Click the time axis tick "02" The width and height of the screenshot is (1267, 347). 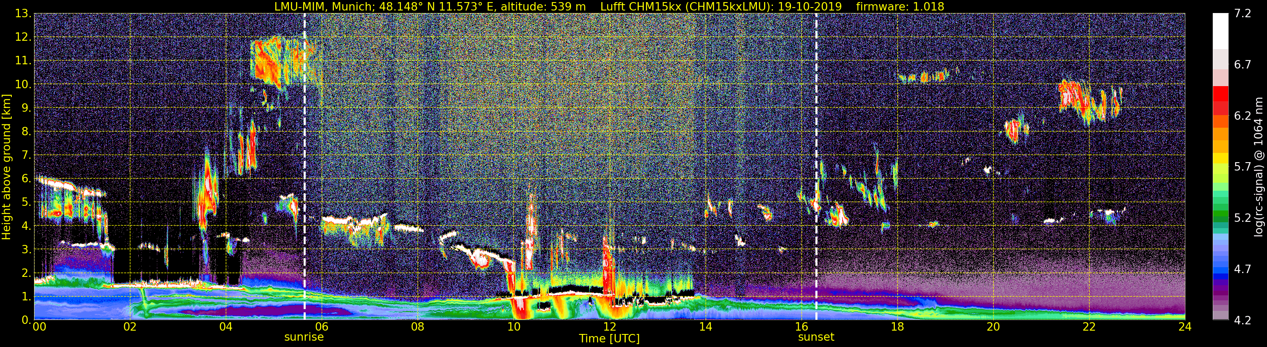[x=130, y=327]
